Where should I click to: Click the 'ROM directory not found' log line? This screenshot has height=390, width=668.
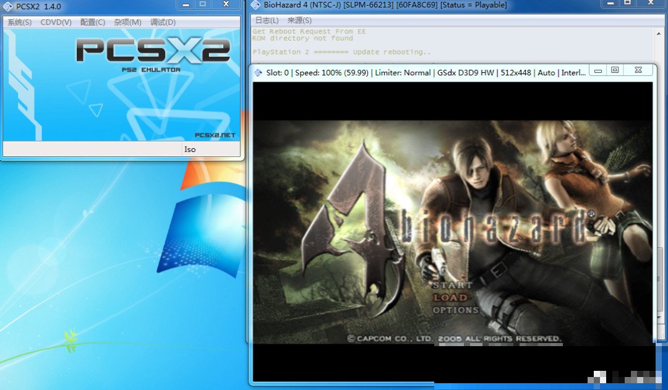coord(302,38)
